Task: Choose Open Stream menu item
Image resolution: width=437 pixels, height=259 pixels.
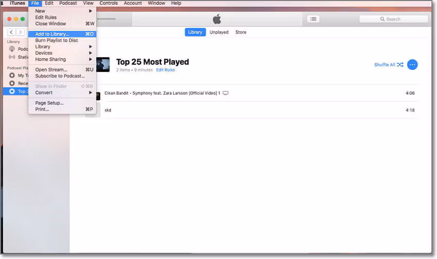Action: coord(62,69)
